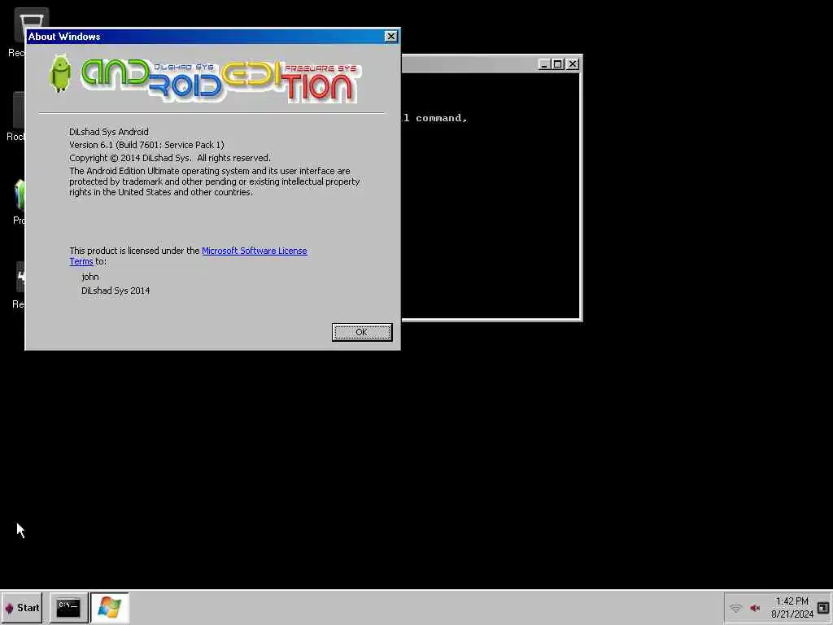Image resolution: width=833 pixels, height=625 pixels.
Task: Click the date 8/21/2024 in tray
Action: pyautogui.click(x=792, y=614)
